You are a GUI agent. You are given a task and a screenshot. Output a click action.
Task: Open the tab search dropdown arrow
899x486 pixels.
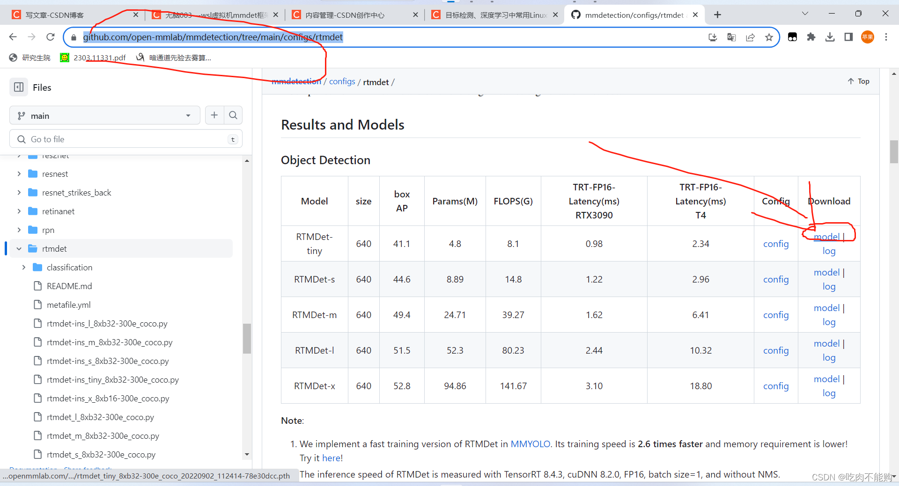805,14
